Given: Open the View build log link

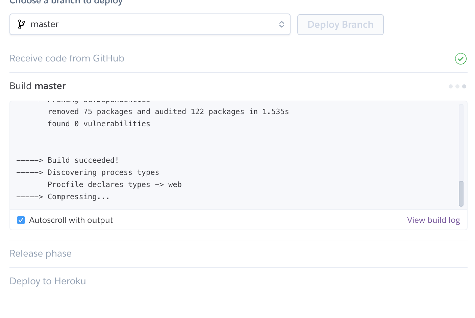Looking at the screenshot, I should (x=433, y=220).
